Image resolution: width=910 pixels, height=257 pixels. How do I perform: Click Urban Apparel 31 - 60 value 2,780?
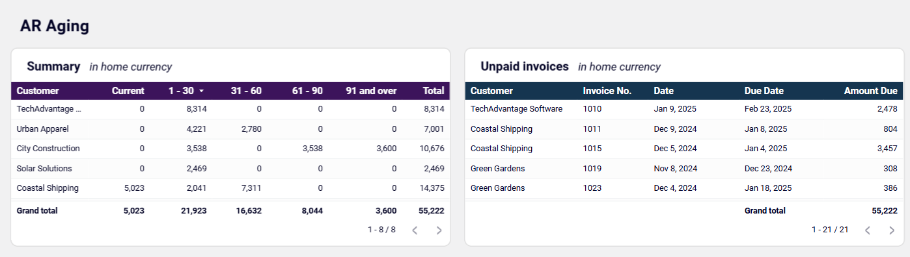coord(251,129)
